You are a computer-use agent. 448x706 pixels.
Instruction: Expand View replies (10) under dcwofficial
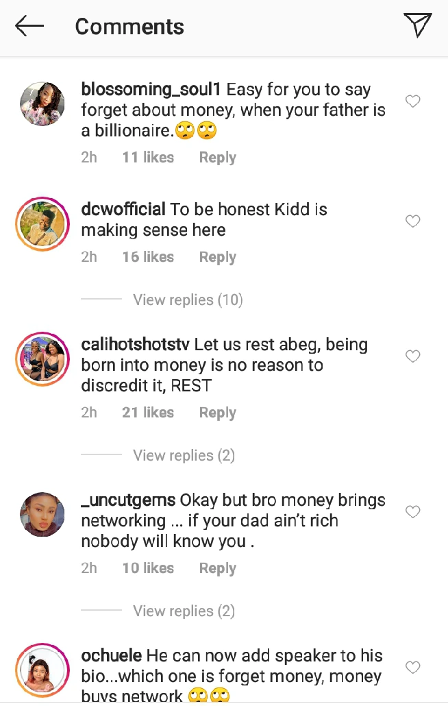coord(188,300)
